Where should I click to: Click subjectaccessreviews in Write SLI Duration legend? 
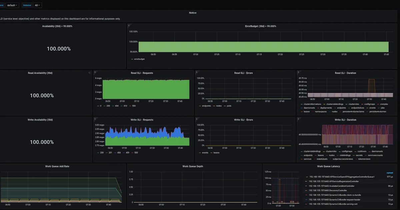pos(343,159)
